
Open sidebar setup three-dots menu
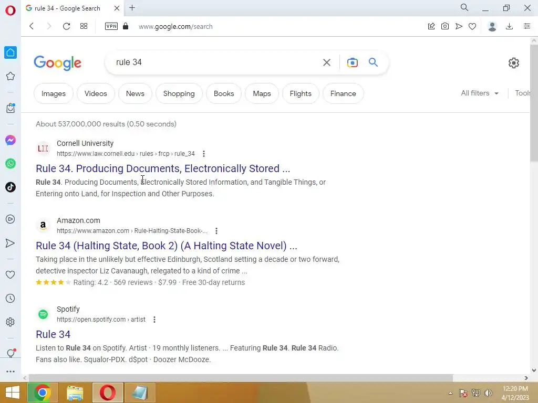coord(11,372)
